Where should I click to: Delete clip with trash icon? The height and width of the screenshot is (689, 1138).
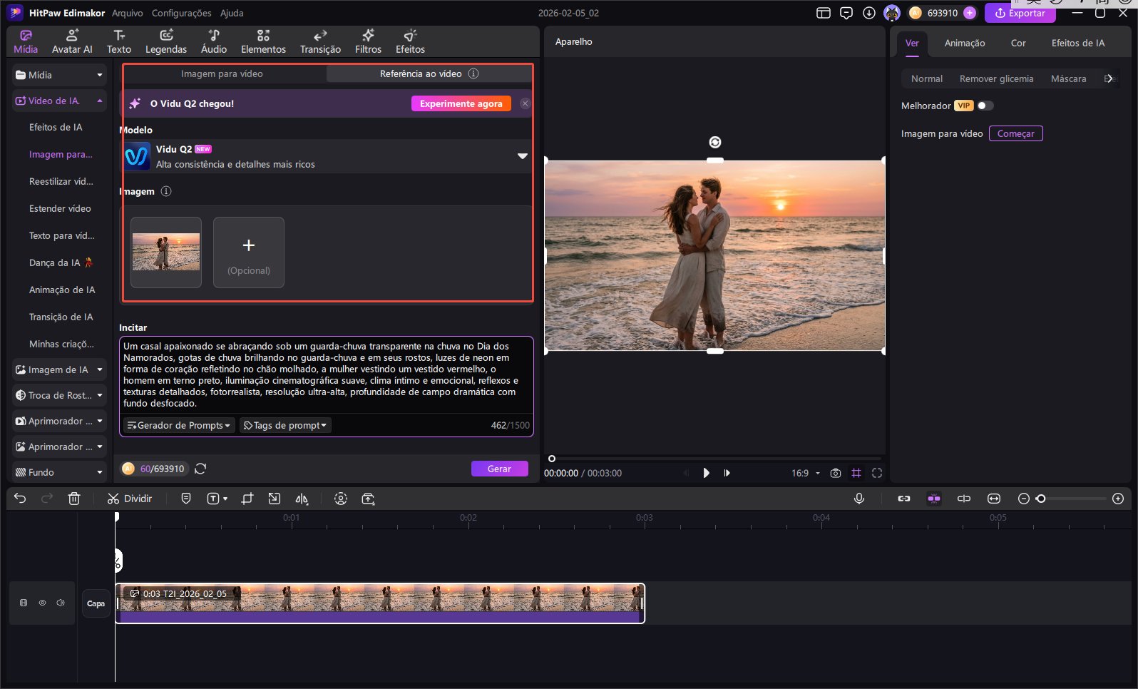(74, 499)
